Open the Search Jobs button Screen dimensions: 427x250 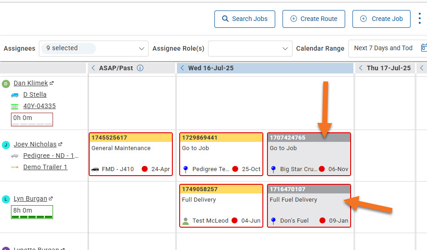click(245, 19)
